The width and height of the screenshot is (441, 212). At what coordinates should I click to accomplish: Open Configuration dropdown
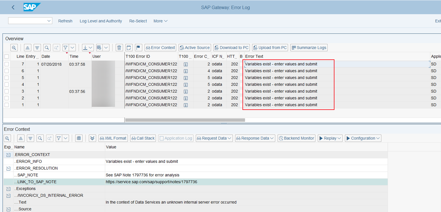click(x=363, y=138)
